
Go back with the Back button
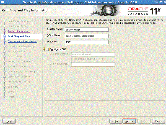(116, 121)
